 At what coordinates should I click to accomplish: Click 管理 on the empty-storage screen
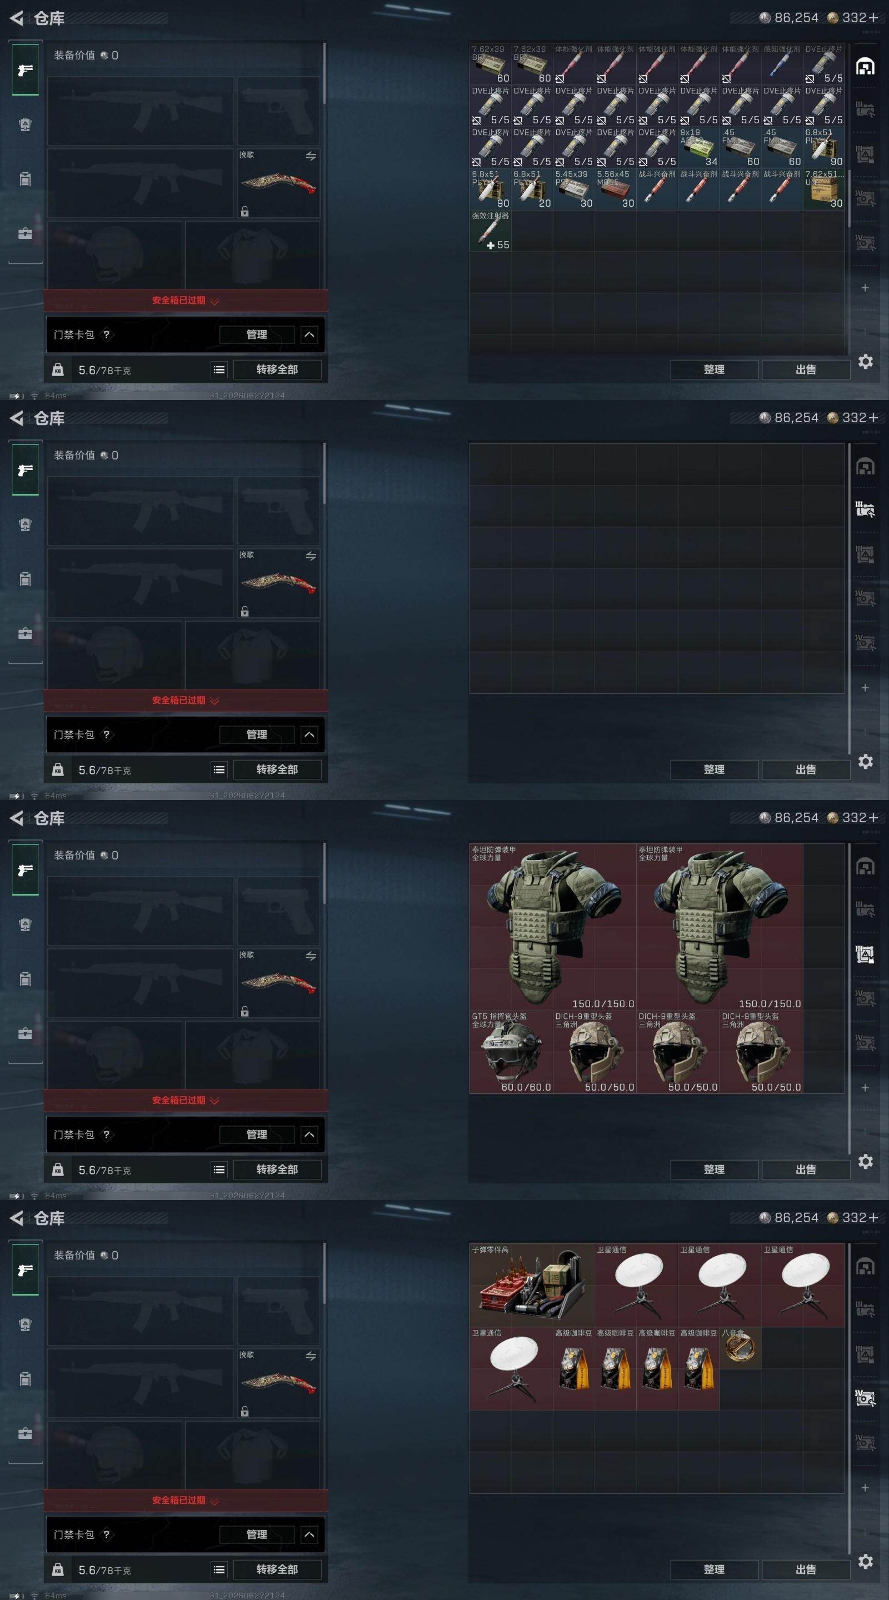point(257,735)
